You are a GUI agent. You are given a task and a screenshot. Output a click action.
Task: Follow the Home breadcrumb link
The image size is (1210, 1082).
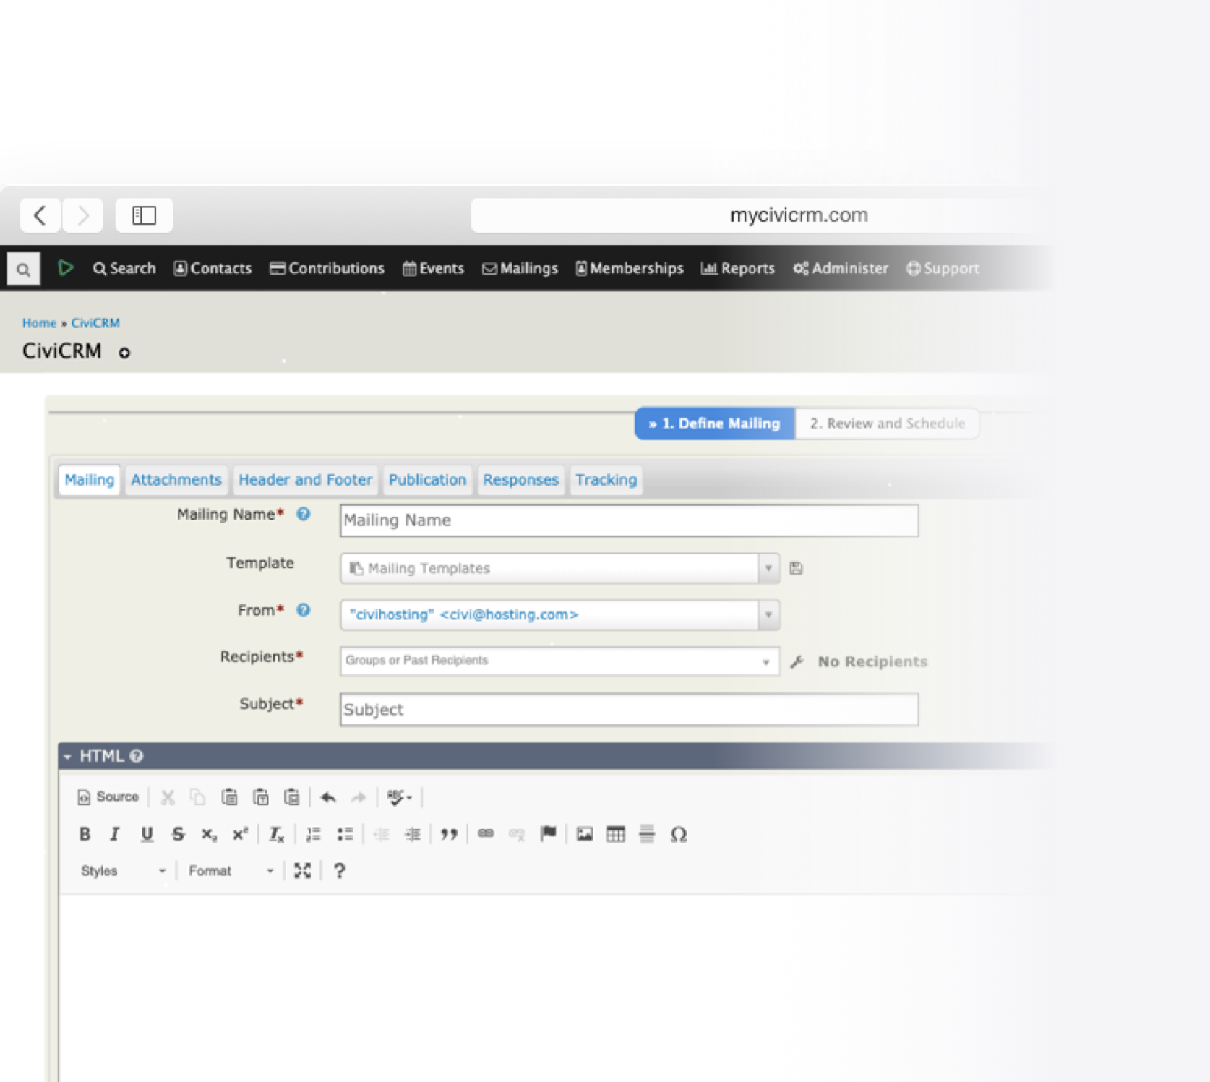click(x=39, y=323)
